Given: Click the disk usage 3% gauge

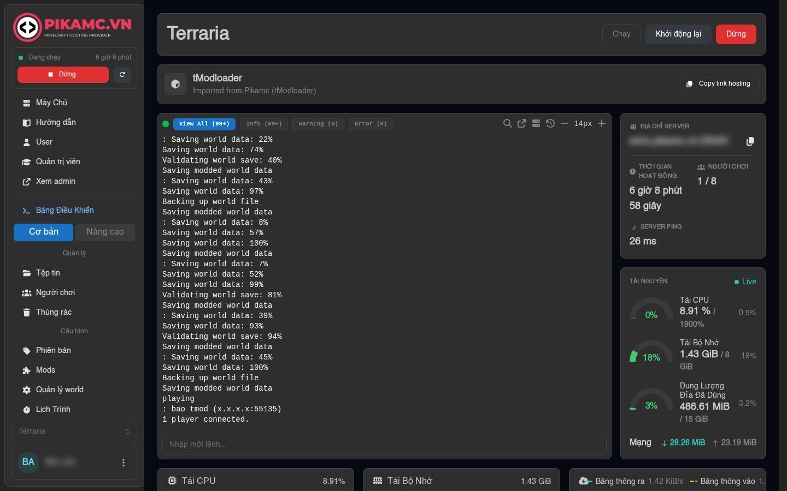Looking at the screenshot, I should 651,400.
